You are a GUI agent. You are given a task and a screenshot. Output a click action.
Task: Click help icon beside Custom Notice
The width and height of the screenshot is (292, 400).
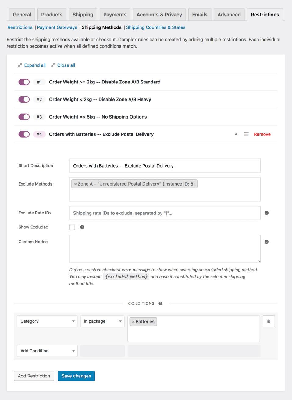[x=266, y=242]
